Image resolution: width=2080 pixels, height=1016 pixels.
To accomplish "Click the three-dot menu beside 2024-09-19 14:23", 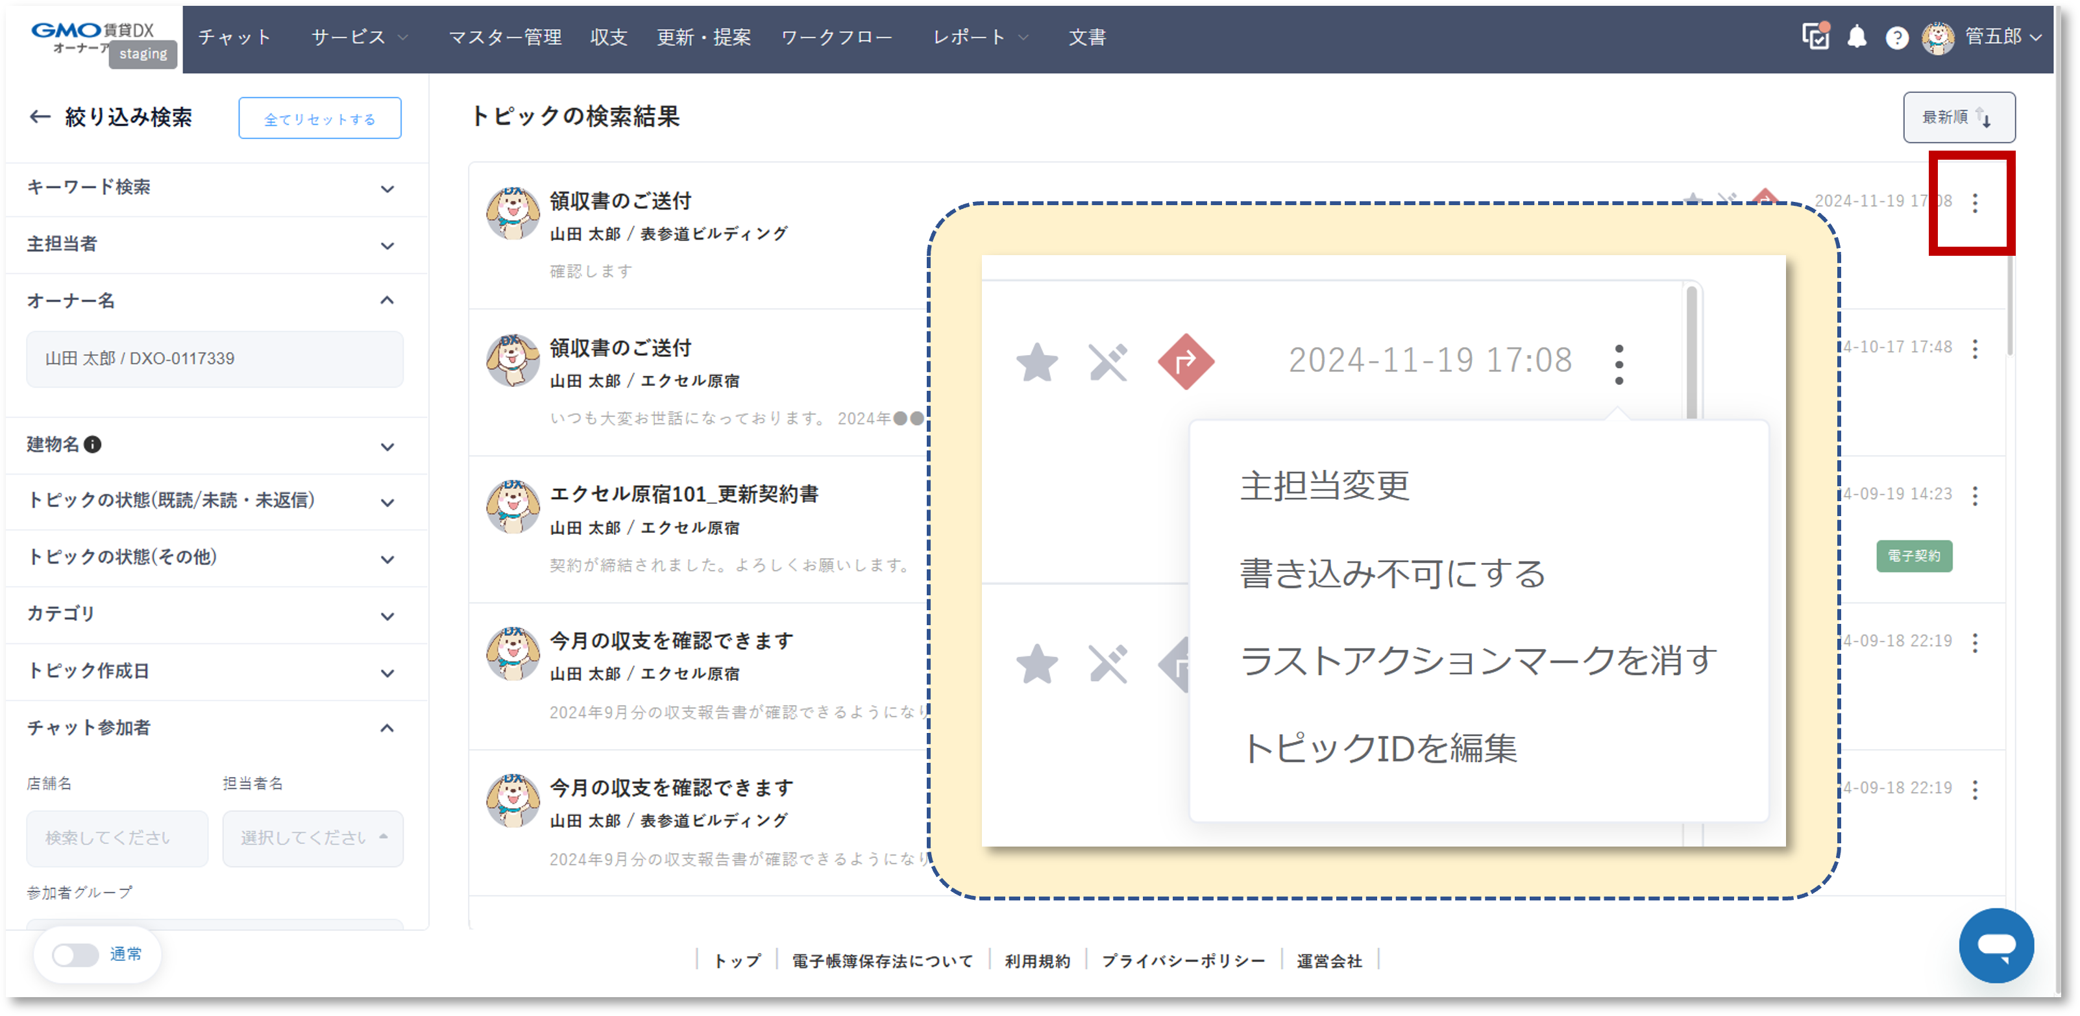I will coord(1975,497).
